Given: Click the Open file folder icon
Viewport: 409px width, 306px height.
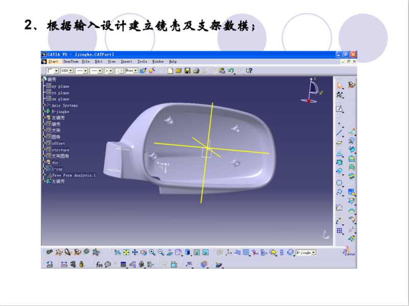Looking at the screenshot, I should tap(178, 71).
